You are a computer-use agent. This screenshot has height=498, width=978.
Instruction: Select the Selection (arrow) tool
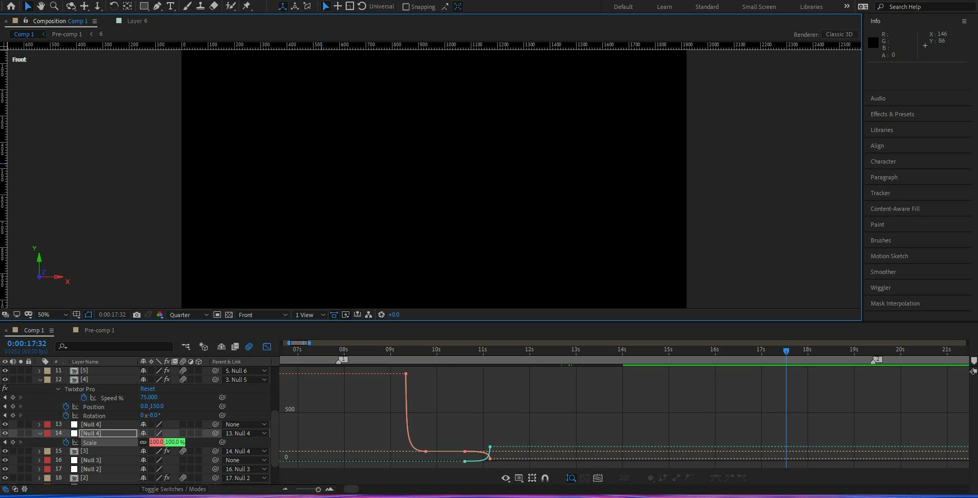[x=28, y=6]
